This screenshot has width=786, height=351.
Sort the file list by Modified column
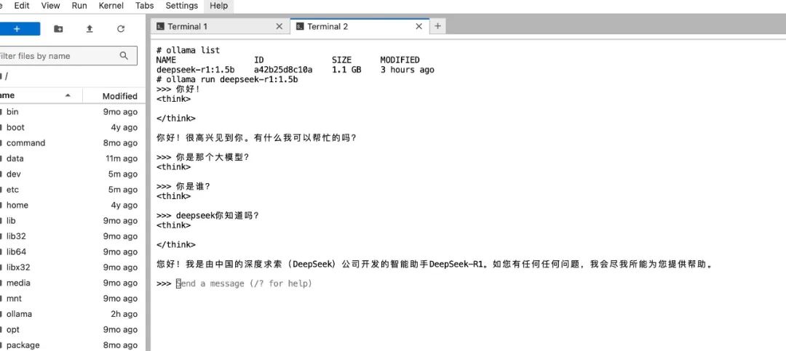[x=119, y=96]
